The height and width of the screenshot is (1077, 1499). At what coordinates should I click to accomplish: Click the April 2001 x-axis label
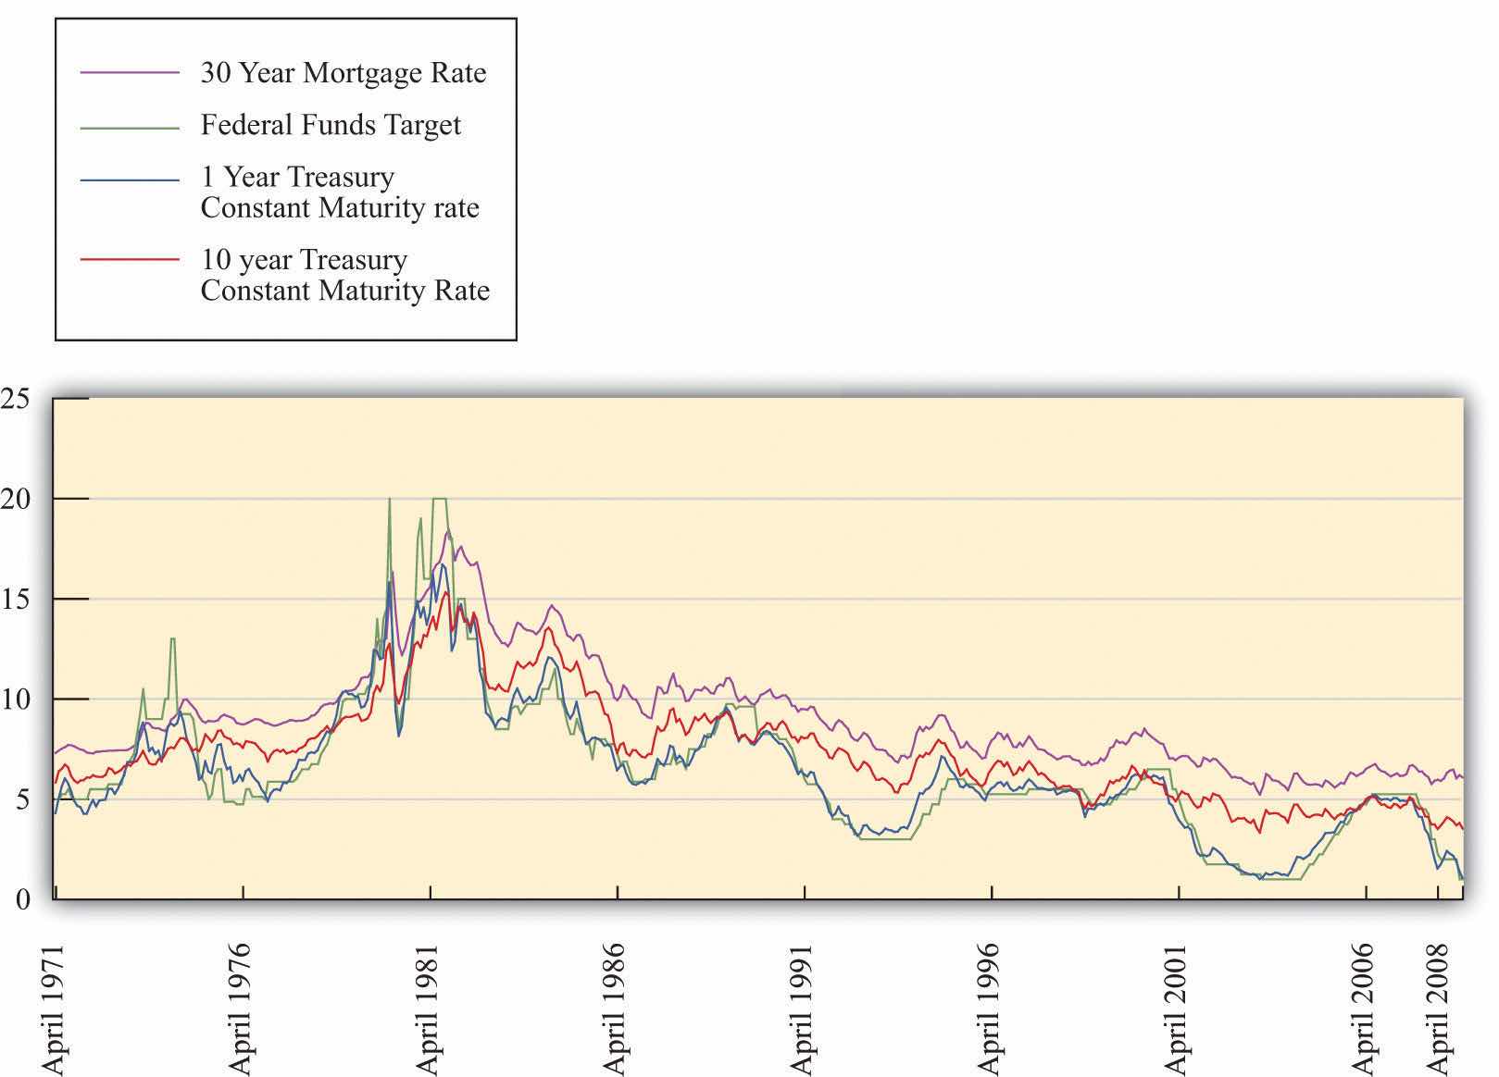(x=1178, y=1009)
